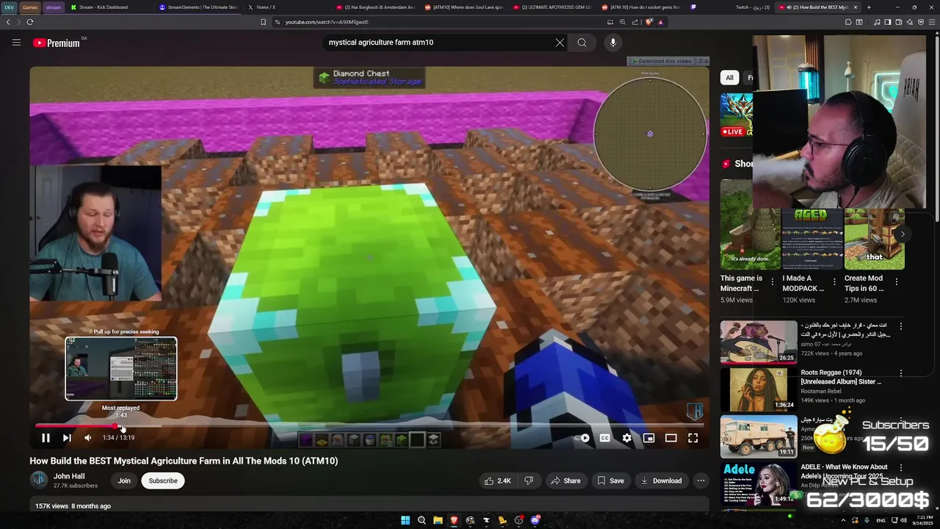Open the 26:25 oud video thumbnail
This screenshot has height=529, width=940.
[x=759, y=342]
